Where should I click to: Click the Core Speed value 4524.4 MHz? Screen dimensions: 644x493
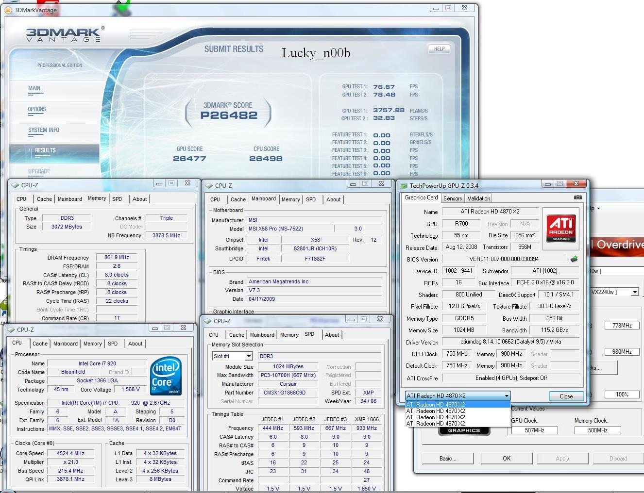pos(70,453)
